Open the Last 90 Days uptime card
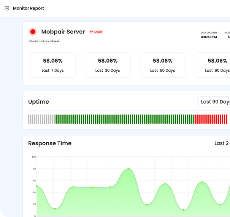The height and width of the screenshot is (217, 230). point(213,65)
